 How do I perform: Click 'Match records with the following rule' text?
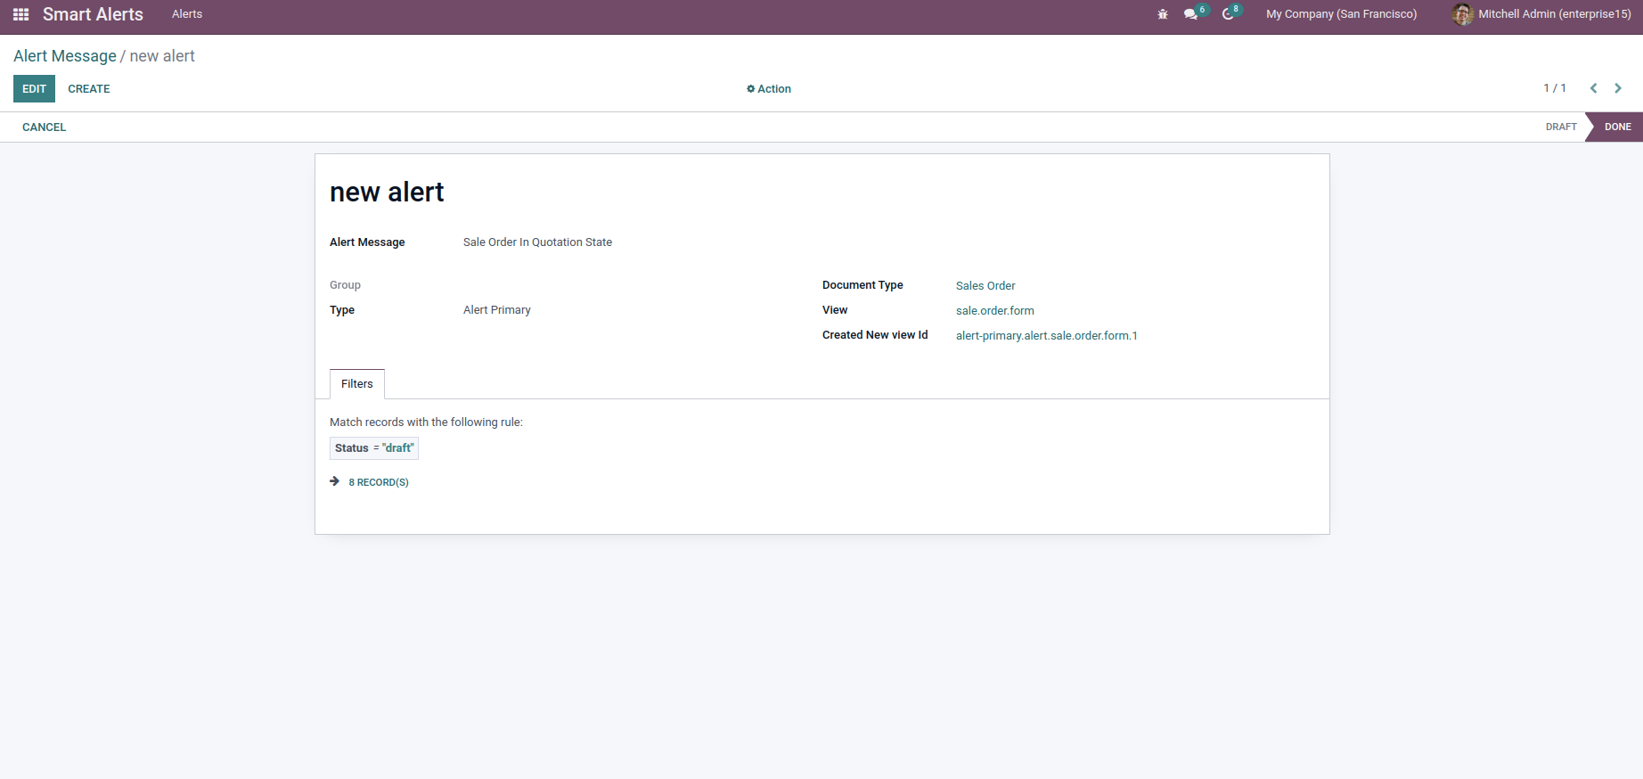pyautogui.click(x=426, y=422)
